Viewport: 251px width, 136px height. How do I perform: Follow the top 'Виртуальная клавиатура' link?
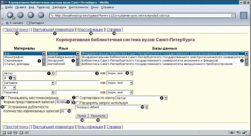point(53,29)
